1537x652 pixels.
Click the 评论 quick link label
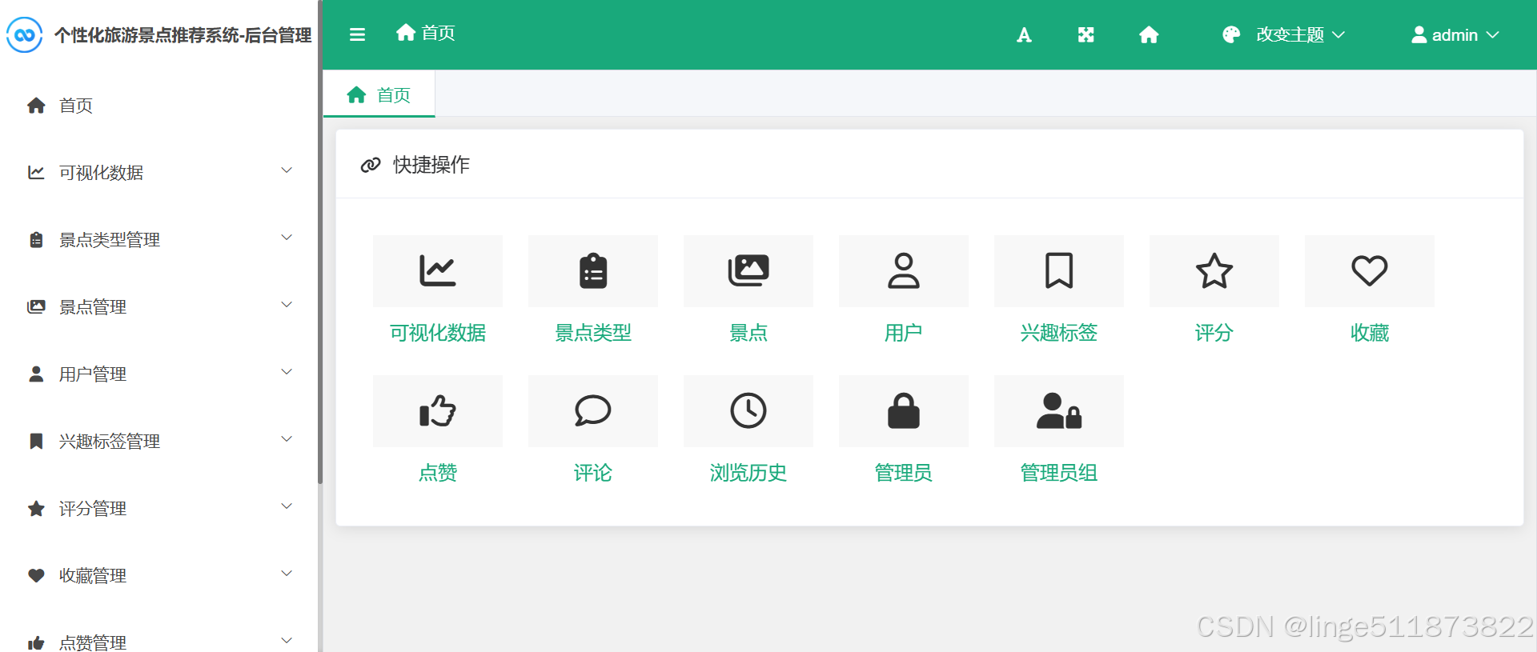593,473
